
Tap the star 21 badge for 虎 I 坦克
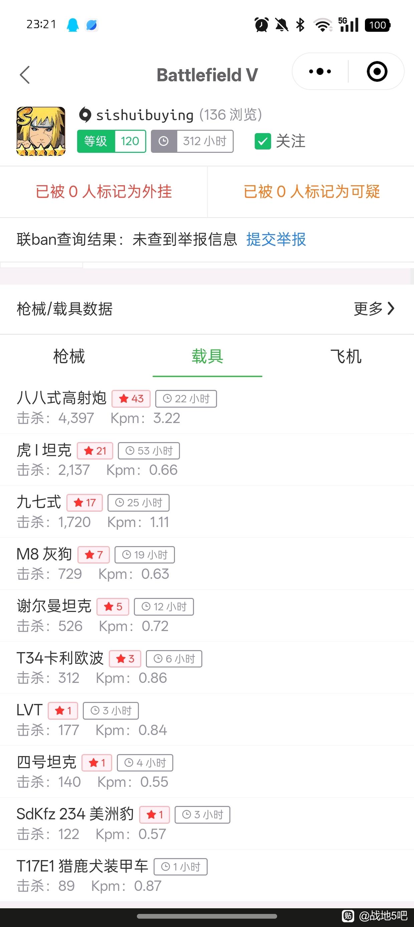coord(95,450)
